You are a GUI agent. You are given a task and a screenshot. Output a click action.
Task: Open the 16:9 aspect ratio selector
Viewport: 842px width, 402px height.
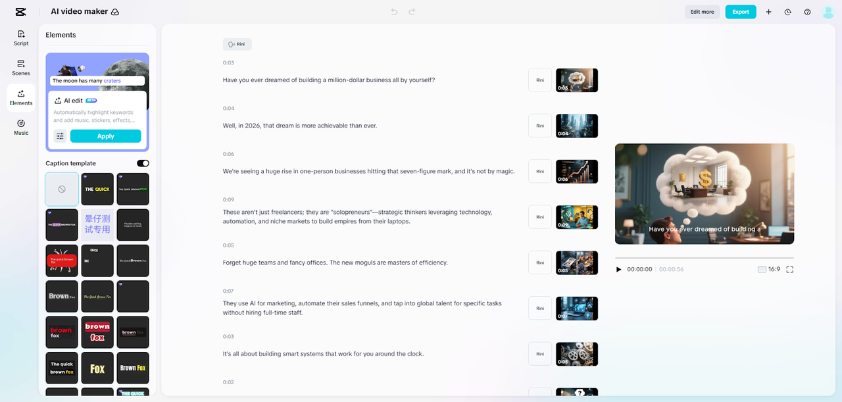(769, 269)
